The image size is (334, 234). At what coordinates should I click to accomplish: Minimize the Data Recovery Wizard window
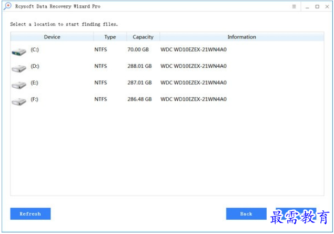(x=307, y=7)
